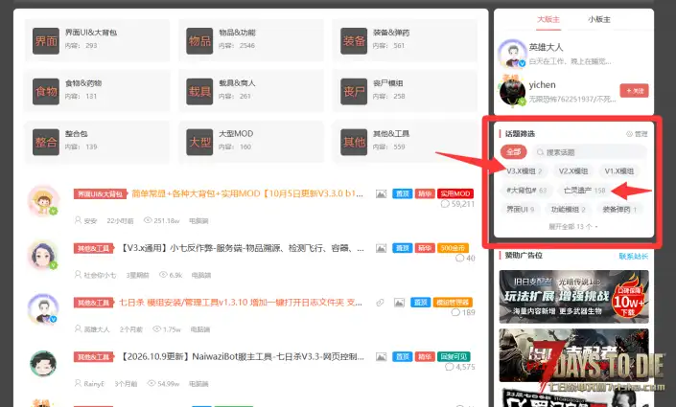
Task: Open the 食物 category icon
Action: [46, 91]
